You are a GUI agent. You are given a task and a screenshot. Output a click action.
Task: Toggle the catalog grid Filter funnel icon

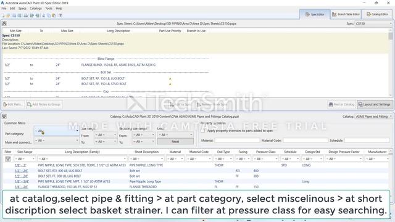click(8, 159)
